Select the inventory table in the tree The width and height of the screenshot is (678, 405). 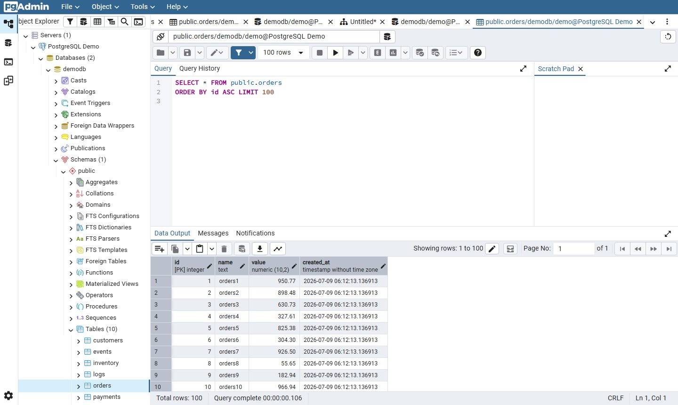point(106,363)
